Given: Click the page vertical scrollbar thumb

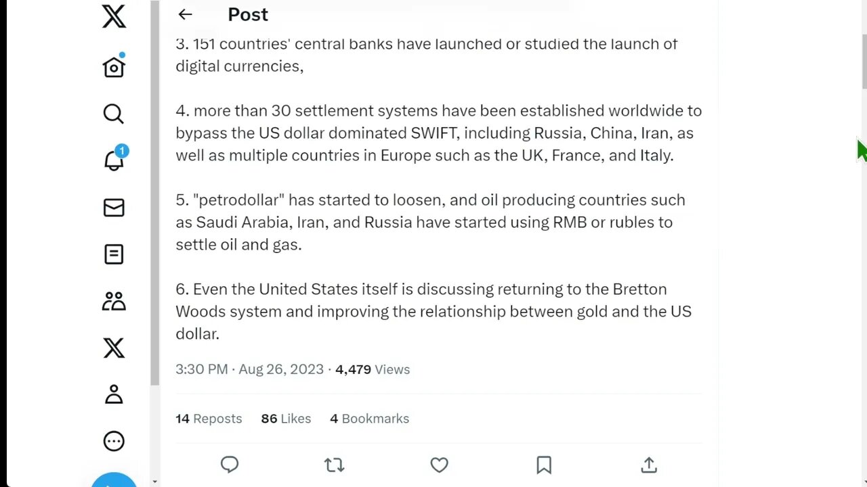Looking at the screenshot, I should pos(864,60).
